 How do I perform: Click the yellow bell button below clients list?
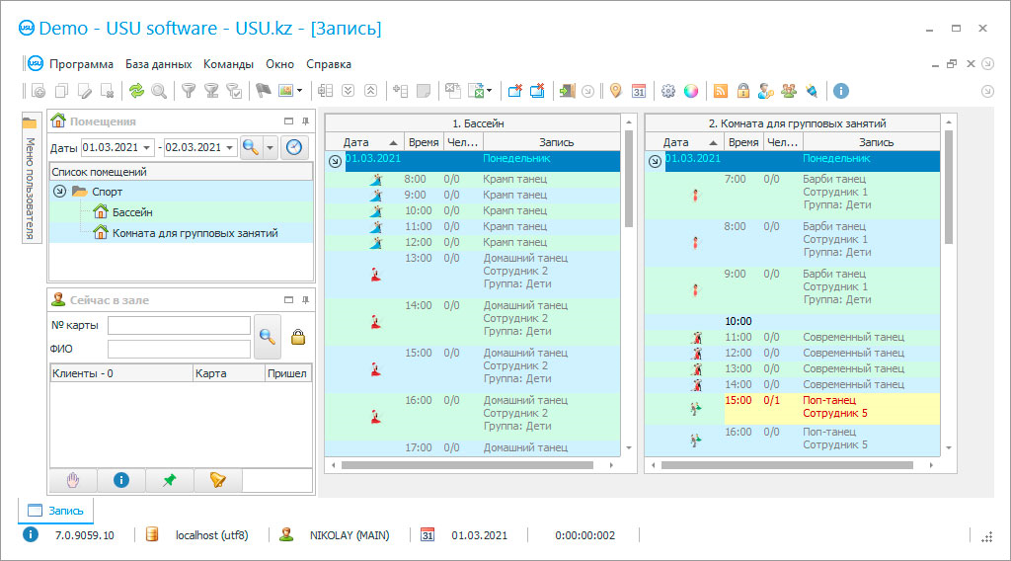pos(218,480)
